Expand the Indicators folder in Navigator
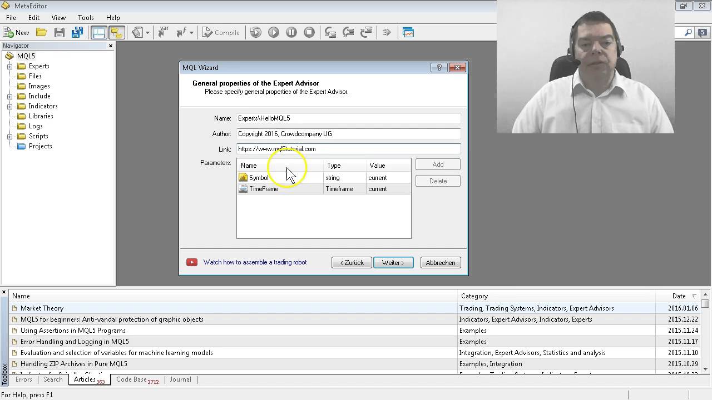This screenshot has height=400, width=712. (x=9, y=106)
